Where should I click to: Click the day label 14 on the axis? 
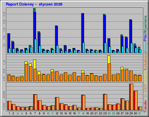click(66, 113)
